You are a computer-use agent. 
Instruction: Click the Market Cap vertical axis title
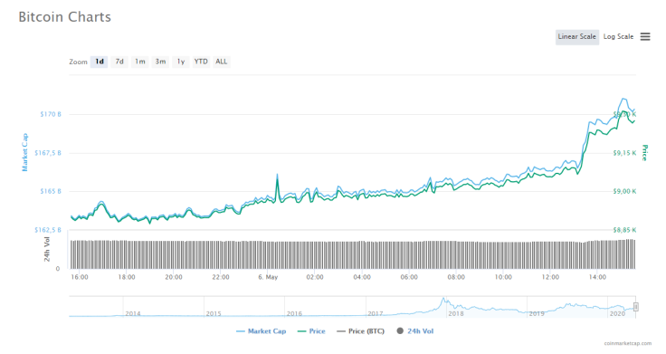(x=24, y=152)
